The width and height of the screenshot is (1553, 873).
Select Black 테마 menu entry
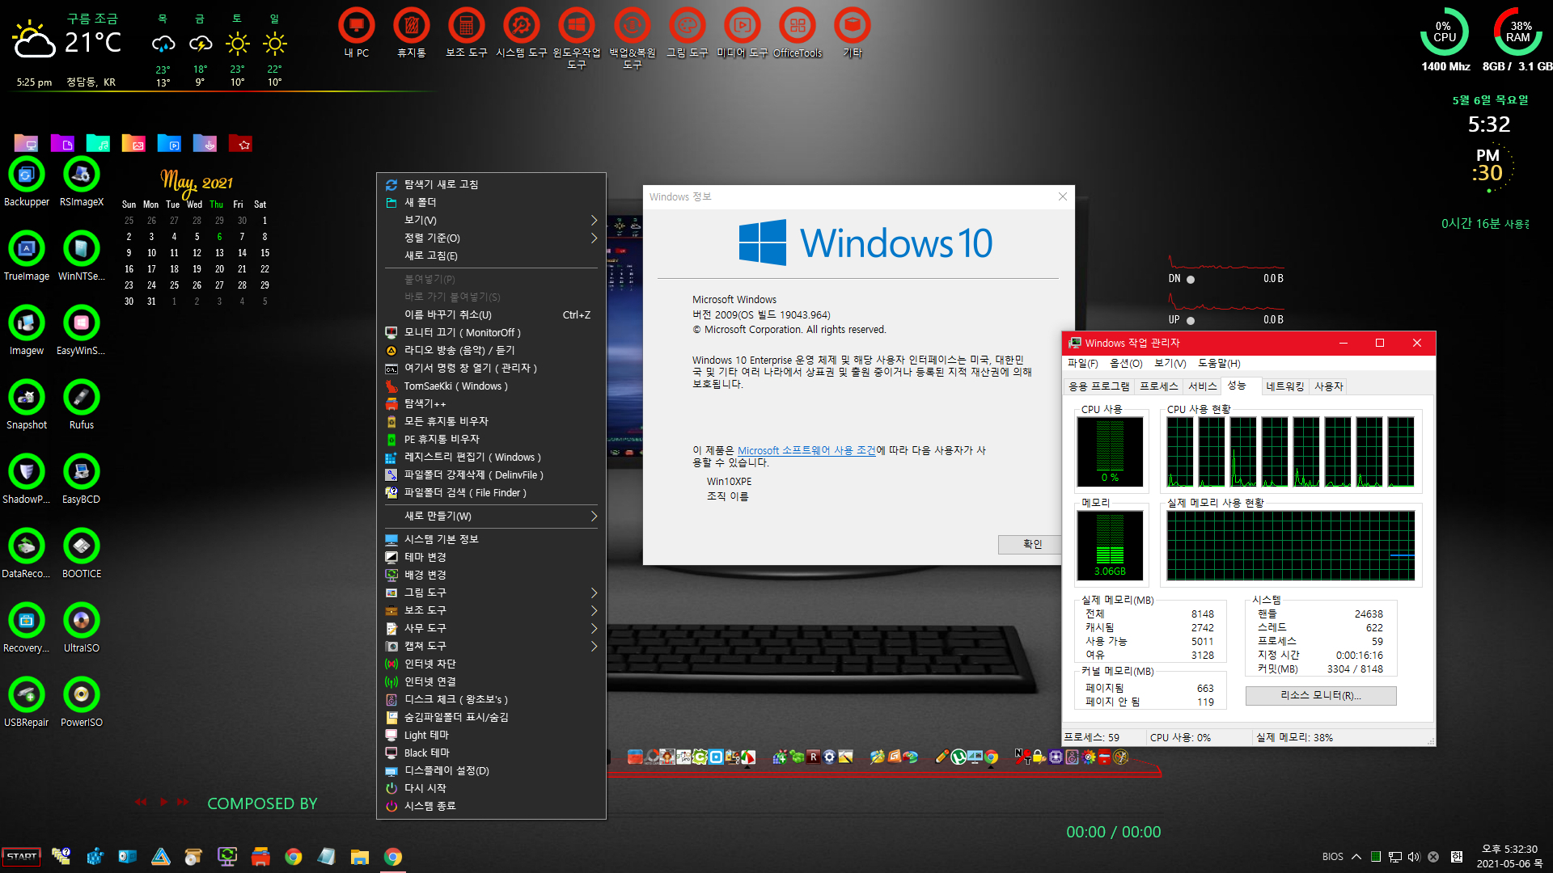(491, 753)
